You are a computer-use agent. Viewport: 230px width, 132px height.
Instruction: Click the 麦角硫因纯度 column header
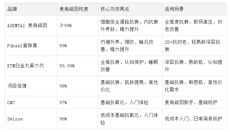coord(74,8)
